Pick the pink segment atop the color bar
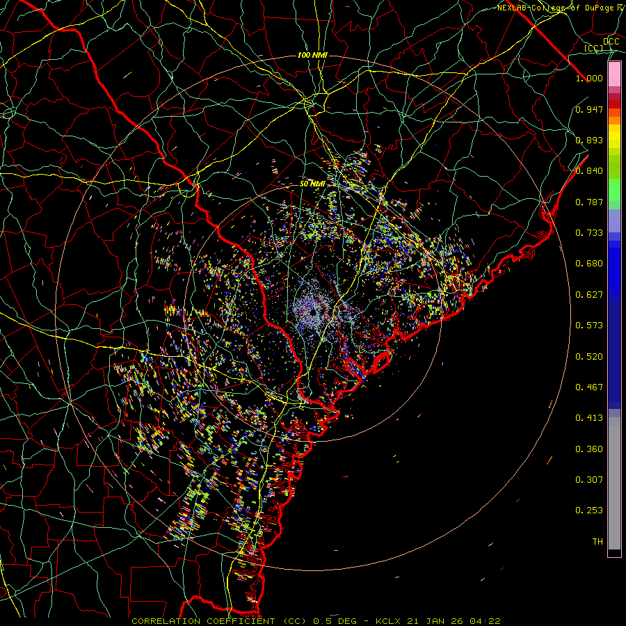 (614, 74)
